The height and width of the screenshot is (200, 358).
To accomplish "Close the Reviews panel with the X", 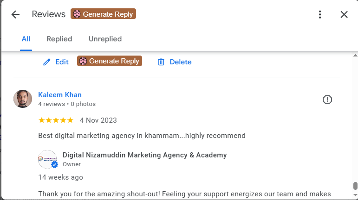I will (344, 14).
